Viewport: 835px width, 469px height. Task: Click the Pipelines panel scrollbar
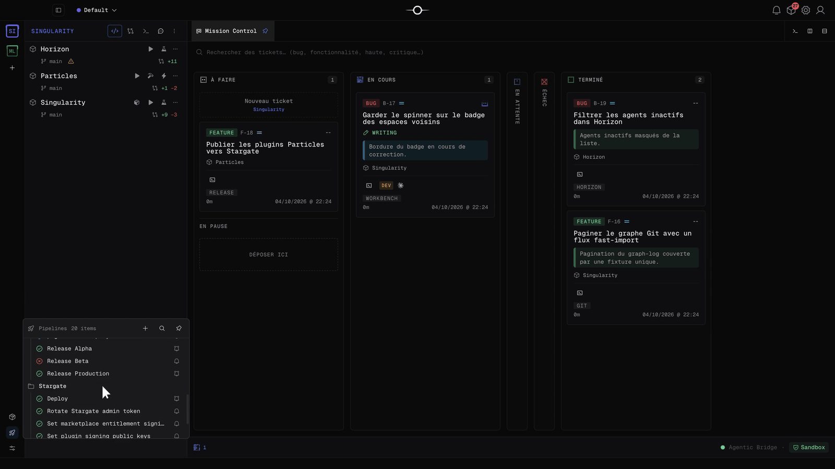coord(187,409)
